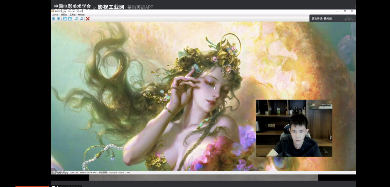Zoom out using the magnifier minus icon
This screenshot has width=390, height=187.
click(82, 19)
